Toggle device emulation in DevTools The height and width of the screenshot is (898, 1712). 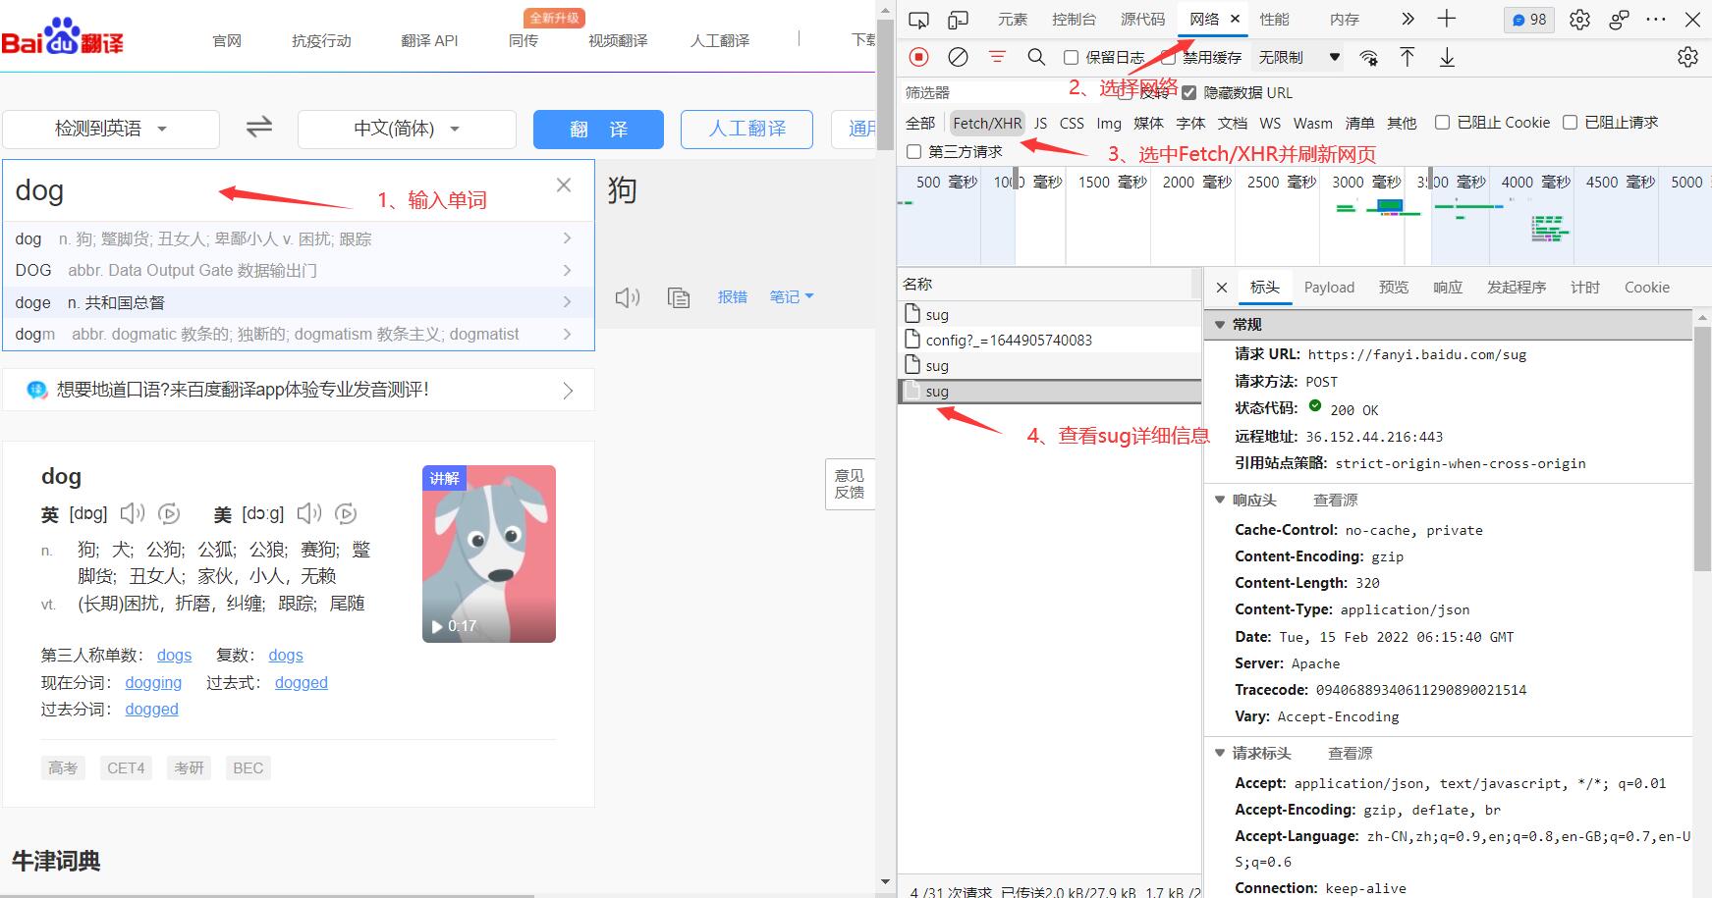click(958, 20)
